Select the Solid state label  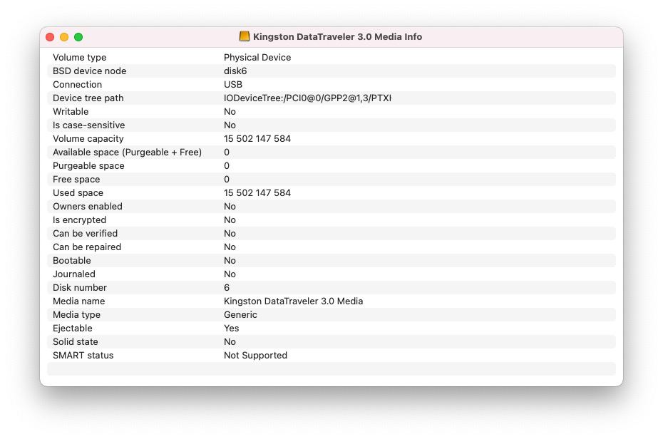coord(76,341)
